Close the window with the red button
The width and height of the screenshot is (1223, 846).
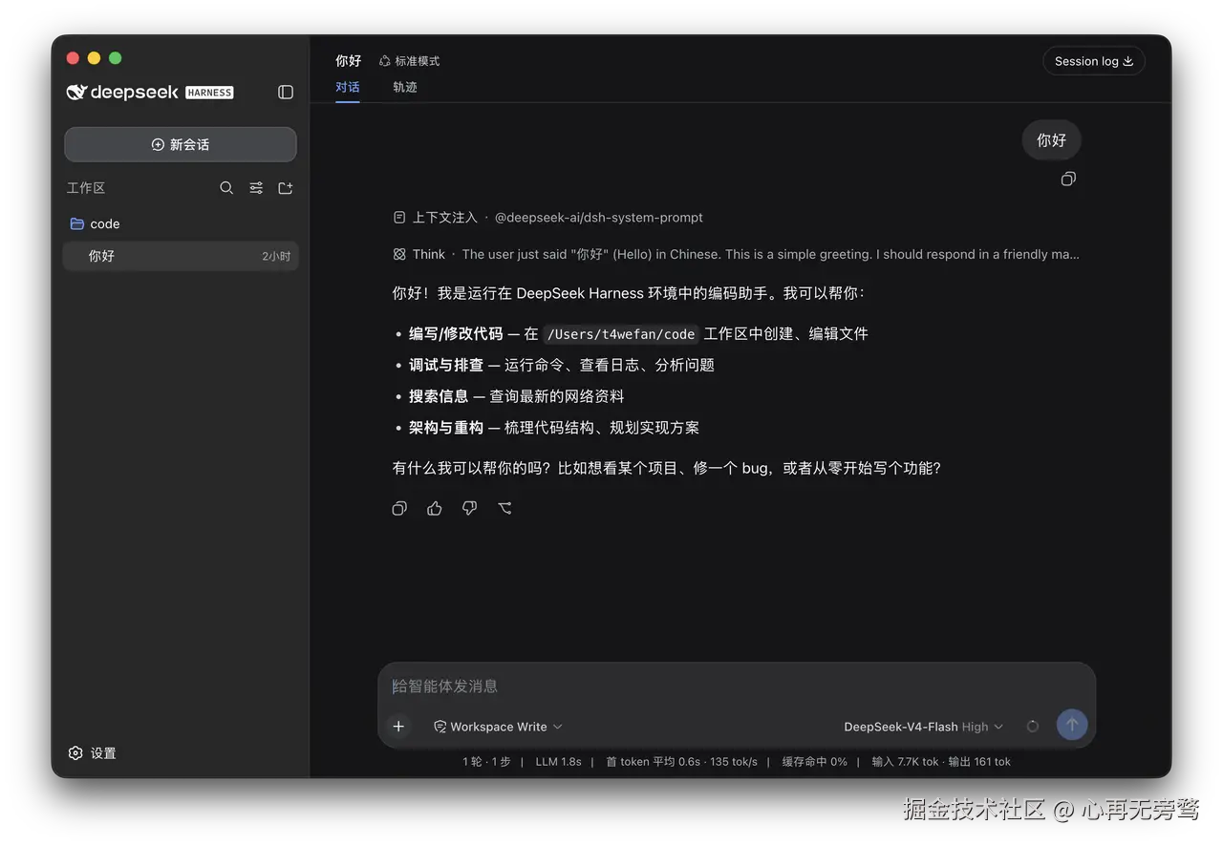(73, 58)
